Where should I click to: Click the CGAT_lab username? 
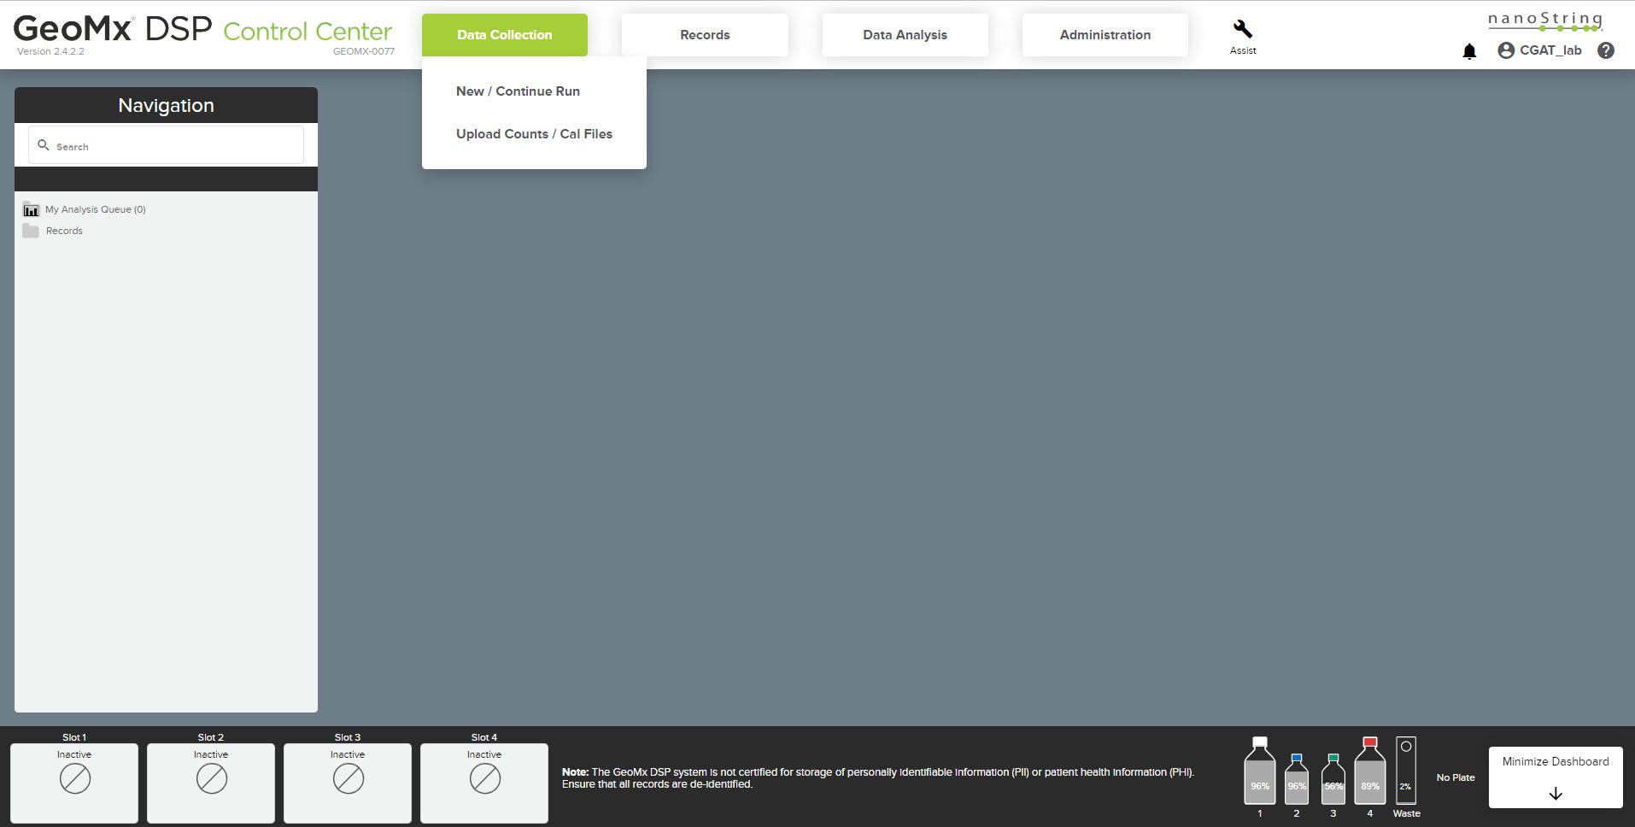[1550, 50]
